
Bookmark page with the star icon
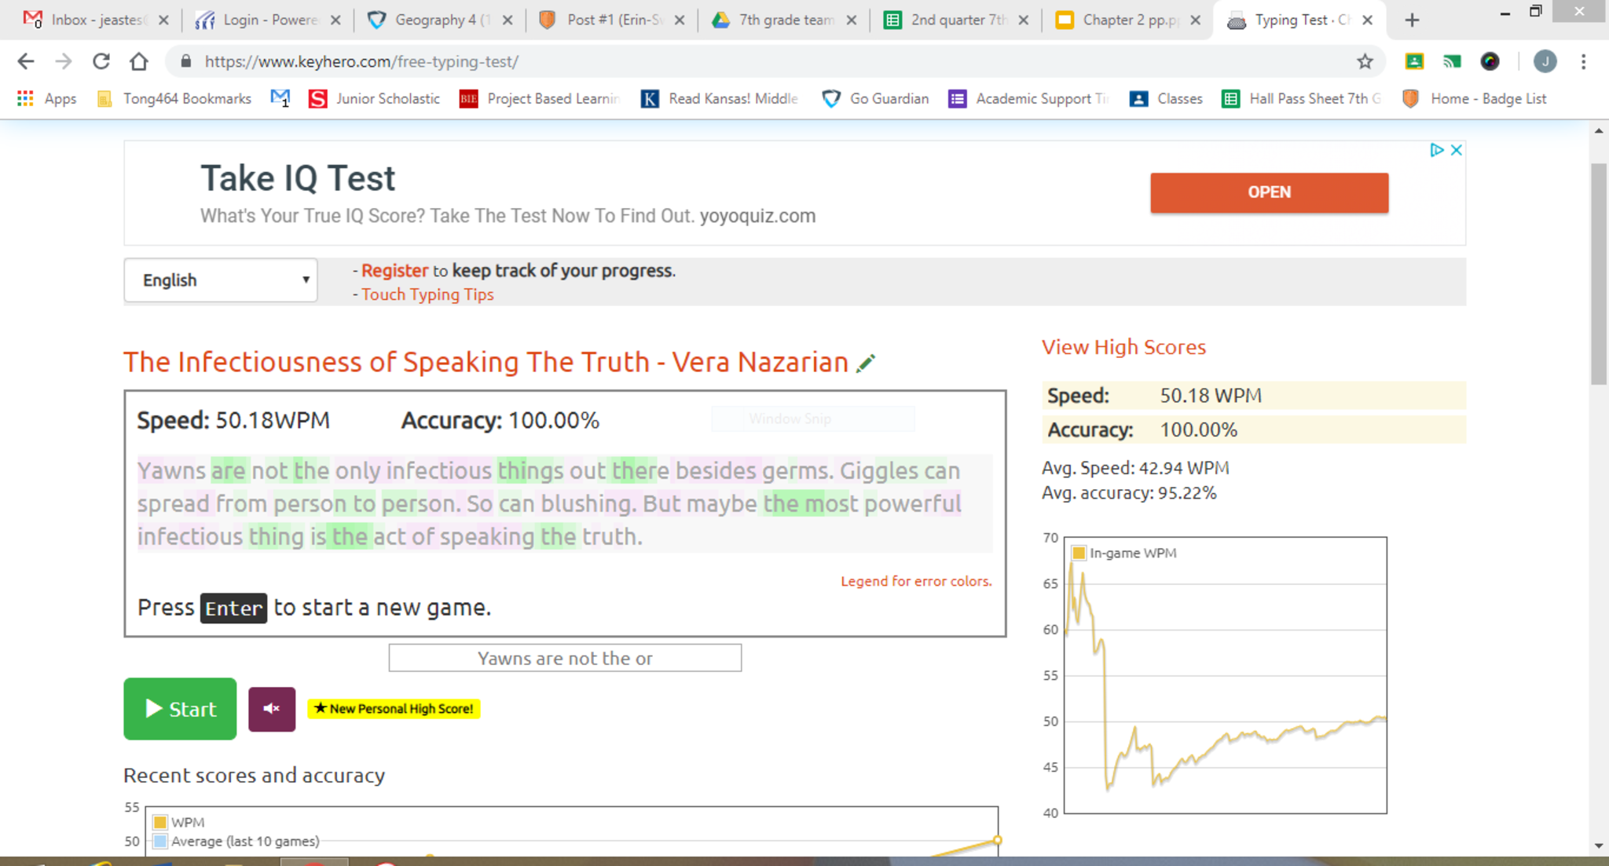1365,61
